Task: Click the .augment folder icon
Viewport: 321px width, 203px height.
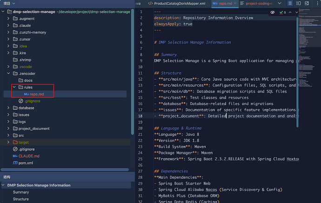Action: click(x=15, y=19)
